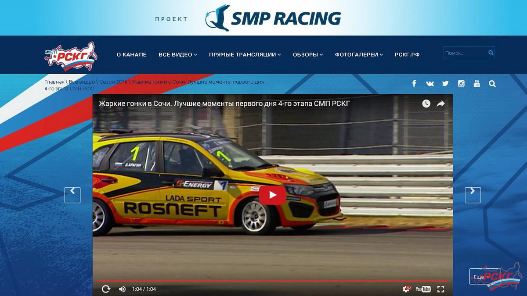The width and height of the screenshot is (527, 296).
Task: Play the video with the red YouTube button
Action: (x=272, y=195)
